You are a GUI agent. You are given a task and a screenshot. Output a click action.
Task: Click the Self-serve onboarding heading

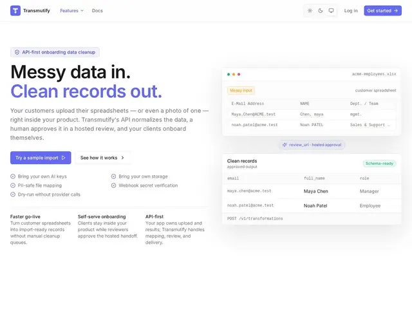102,216
